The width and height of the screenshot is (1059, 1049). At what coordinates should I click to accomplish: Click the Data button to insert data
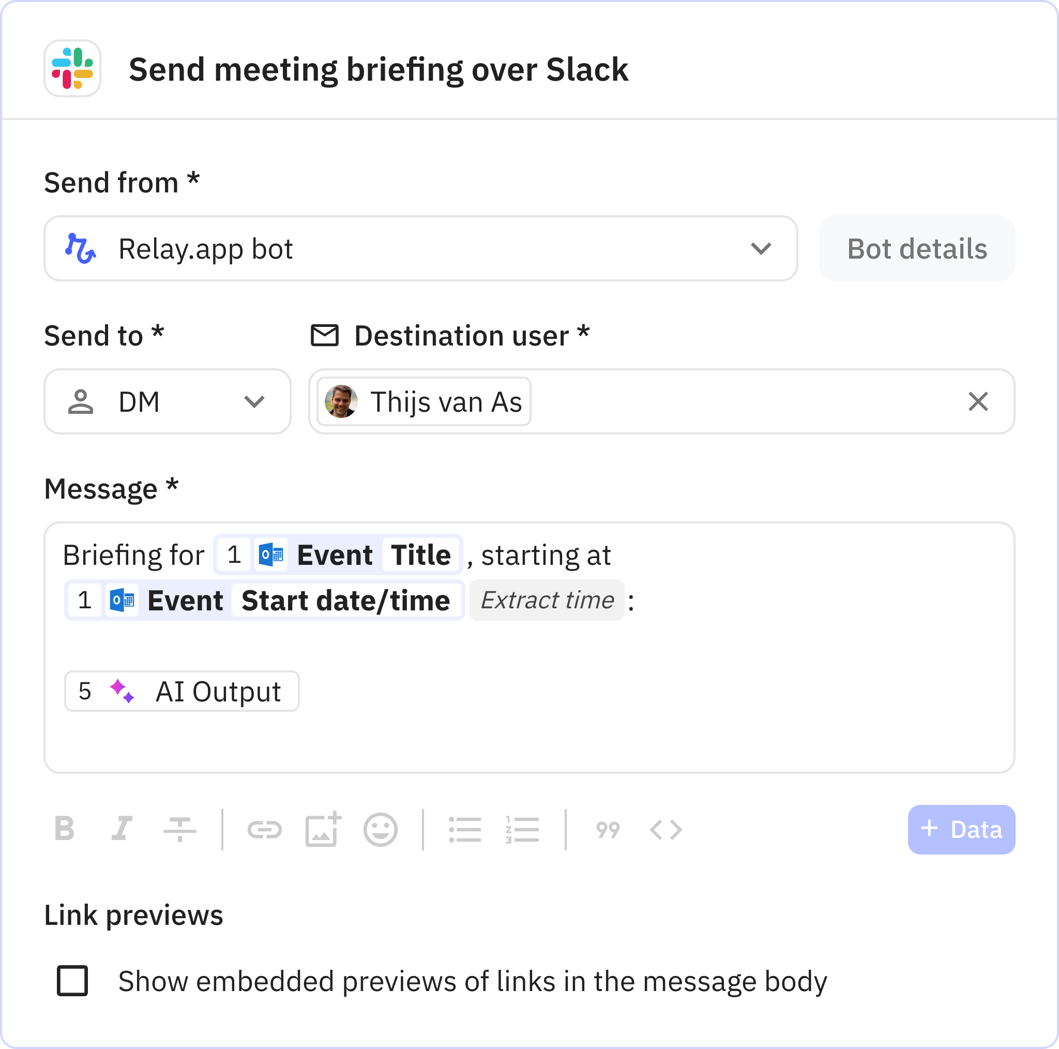coord(961,829)
